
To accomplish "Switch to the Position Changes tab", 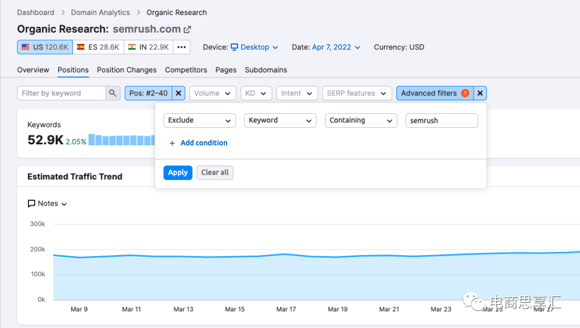I will 127,70.
